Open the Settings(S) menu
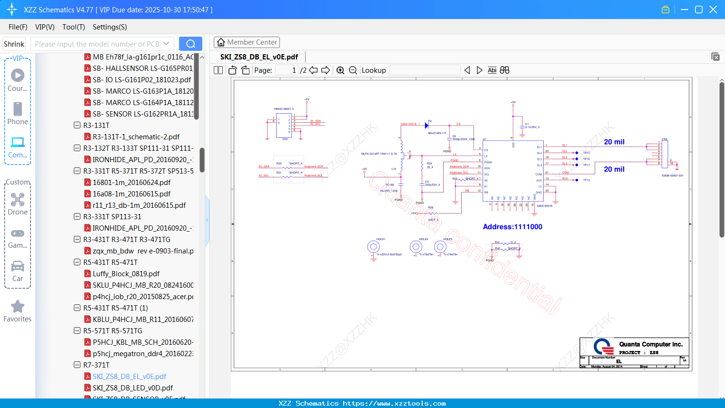Viewport: 725px width, 408px height. pos(109,27)
